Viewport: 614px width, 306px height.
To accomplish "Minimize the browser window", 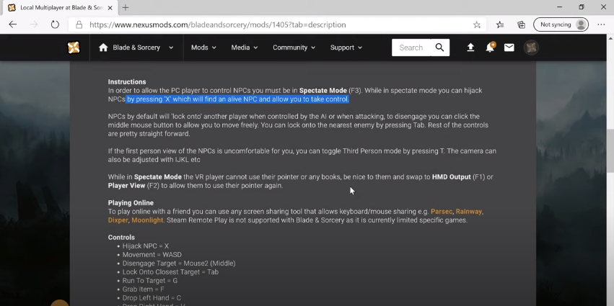I will pos(560,7).
